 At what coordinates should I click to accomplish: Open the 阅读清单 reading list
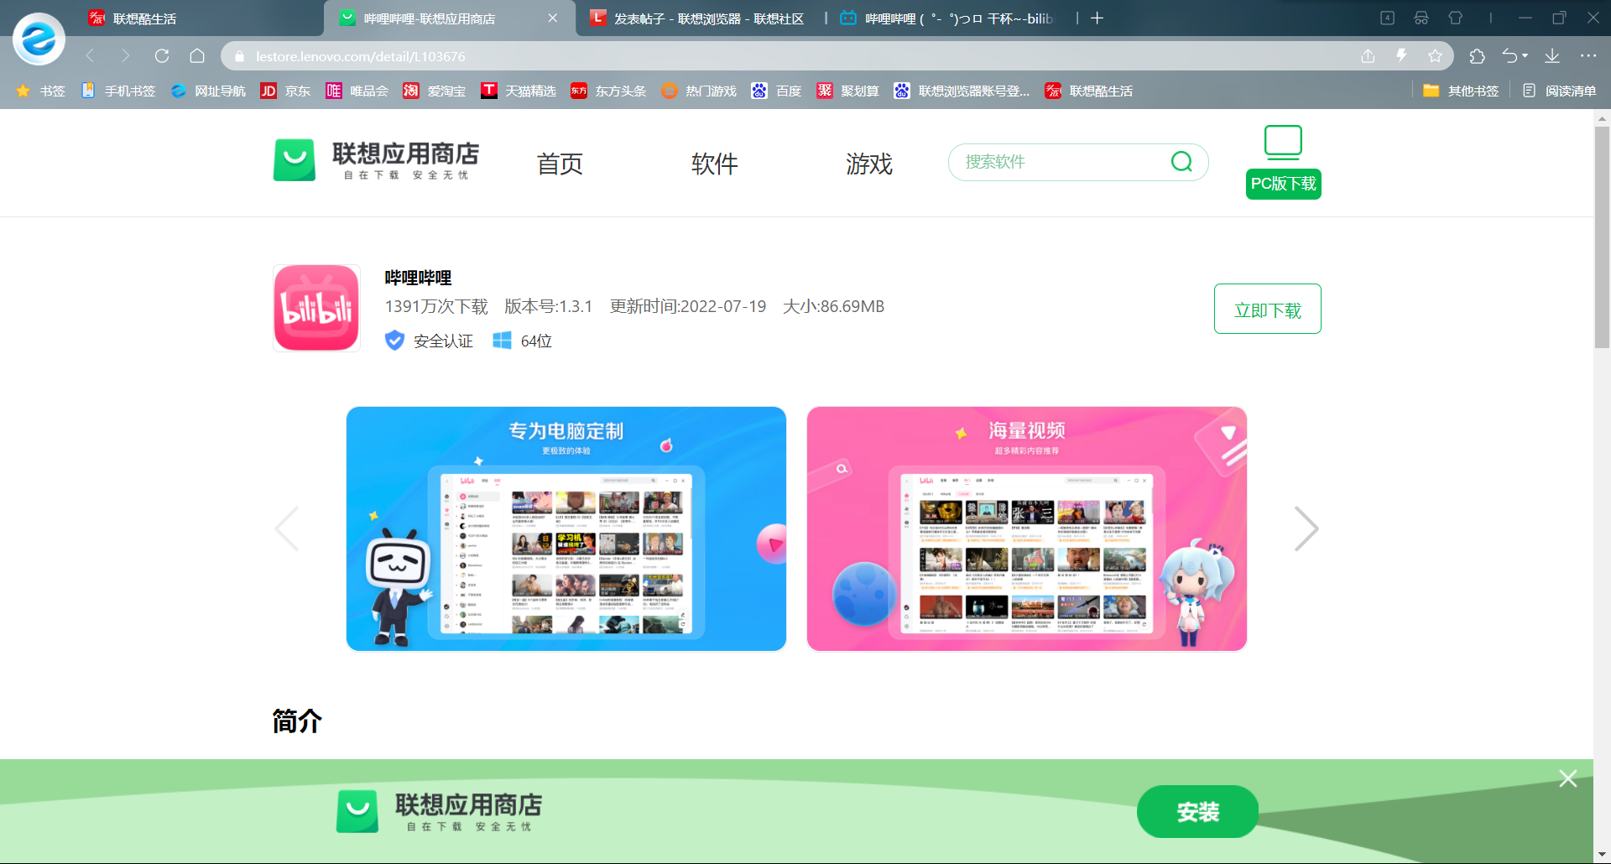click(1559, 91)
